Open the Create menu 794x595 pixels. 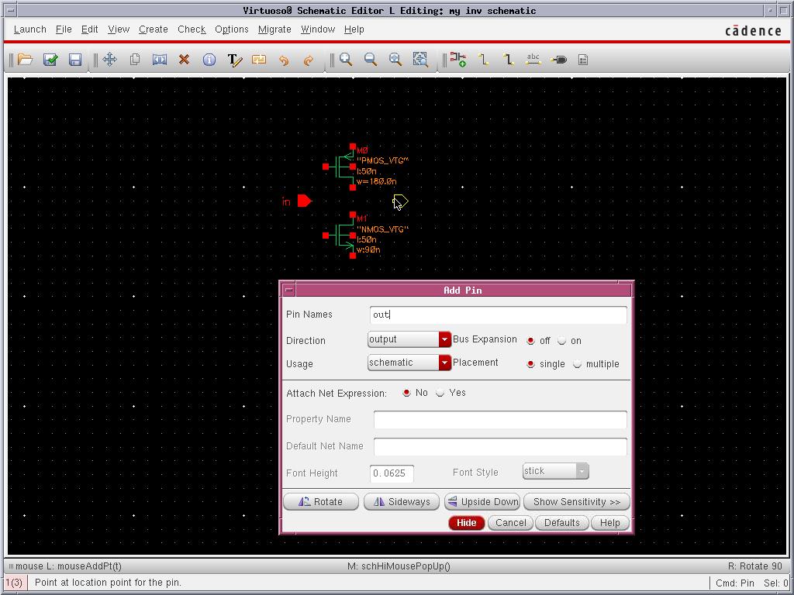click(153, 29)
